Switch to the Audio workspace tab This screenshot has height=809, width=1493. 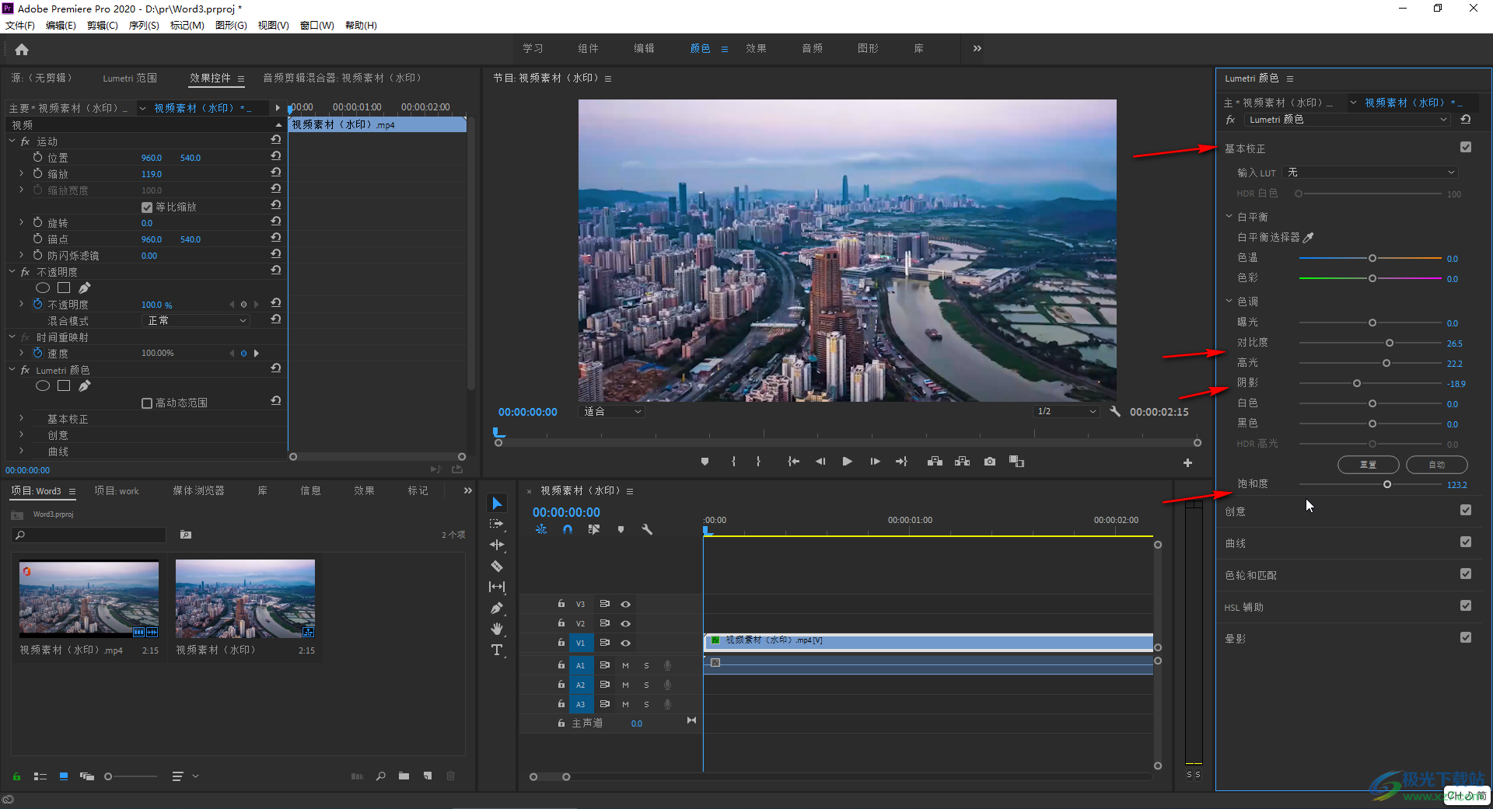coord(812,48)
